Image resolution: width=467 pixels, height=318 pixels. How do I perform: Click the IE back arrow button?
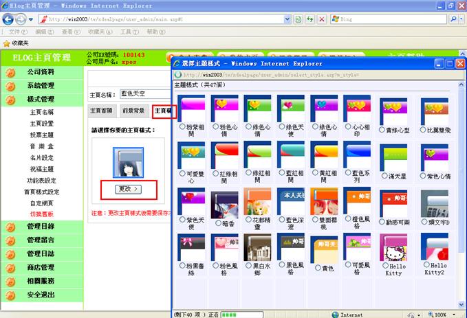point(10,19)
